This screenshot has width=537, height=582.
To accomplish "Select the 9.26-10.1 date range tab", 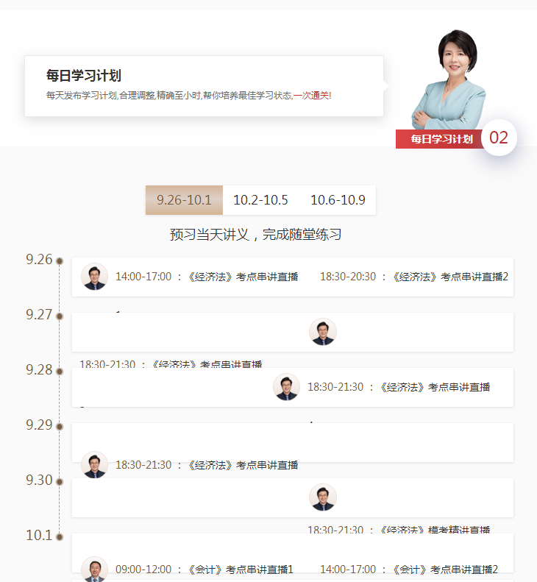I will [184, 200].
